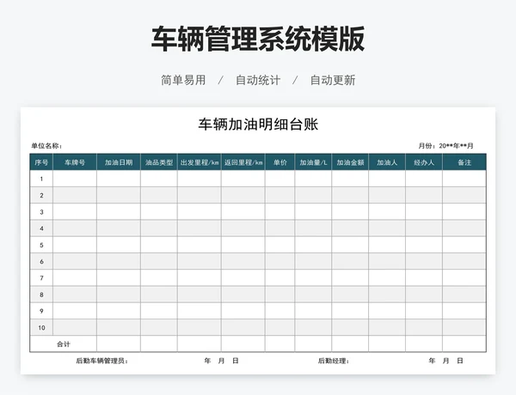Select the 经办人 column header
Screen dimensions: 516x395
tap(424, 162)
